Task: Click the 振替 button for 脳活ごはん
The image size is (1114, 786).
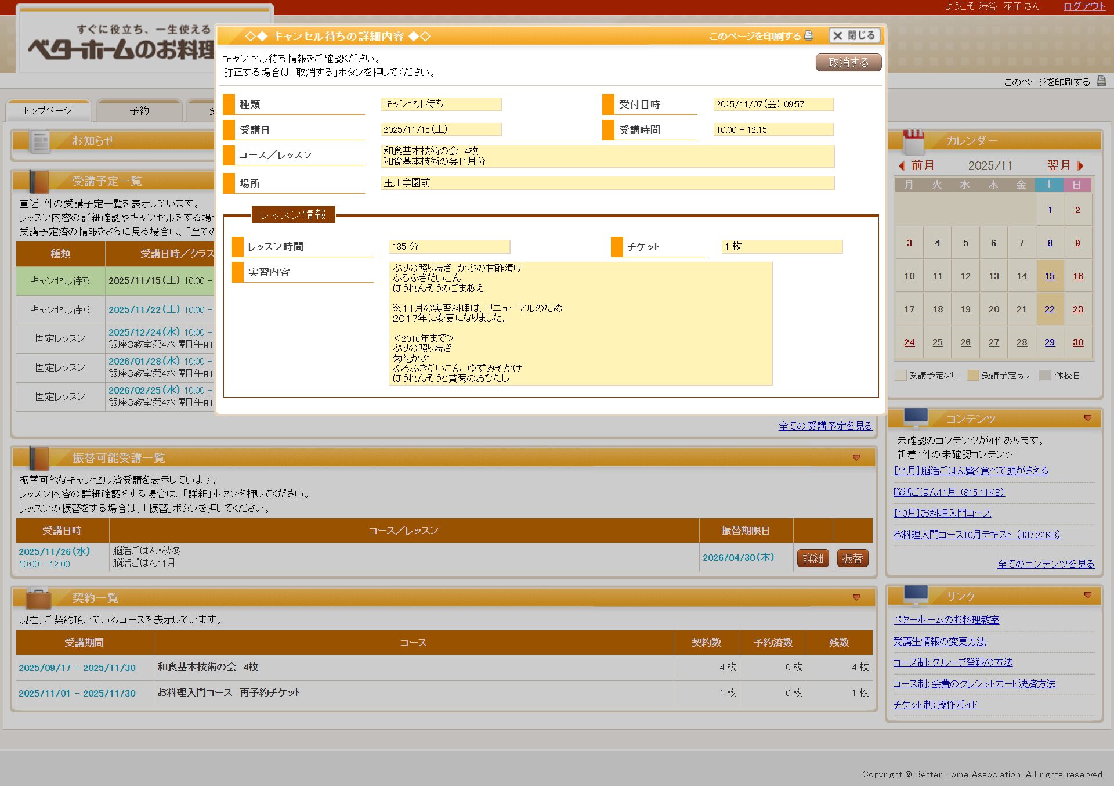Action: tap(852, 558)
